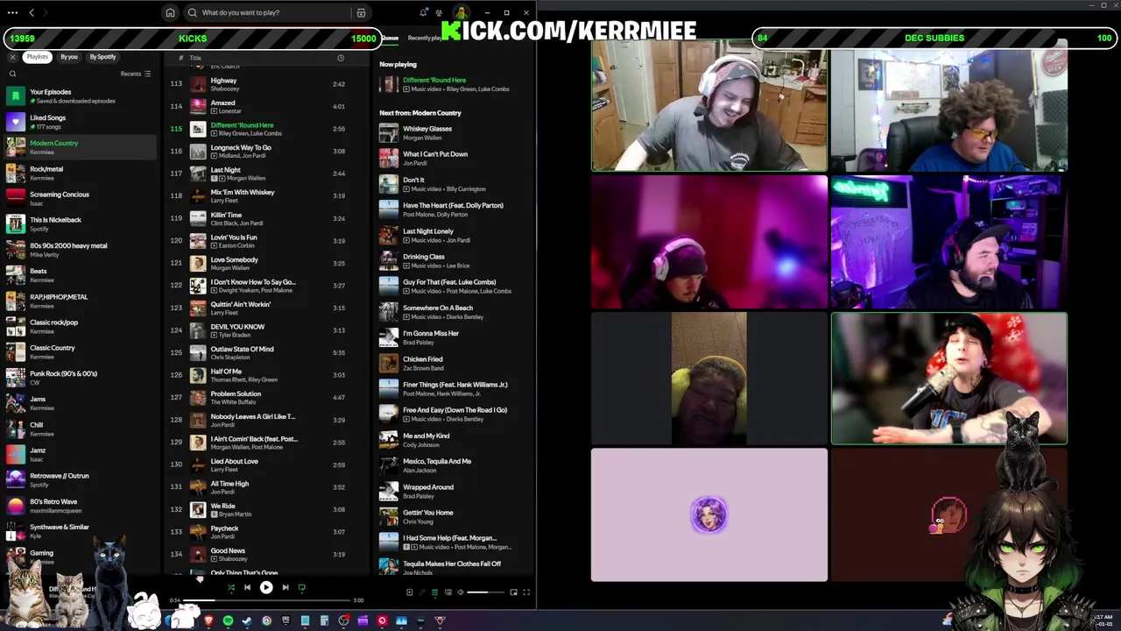Open Epic Games launcher in taskbar
The image size is (1121, 631).
pos(286,620)
